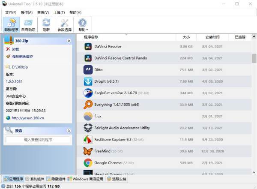
Task: Select the DaVinci Resolve icon
Action: point(88,46)
